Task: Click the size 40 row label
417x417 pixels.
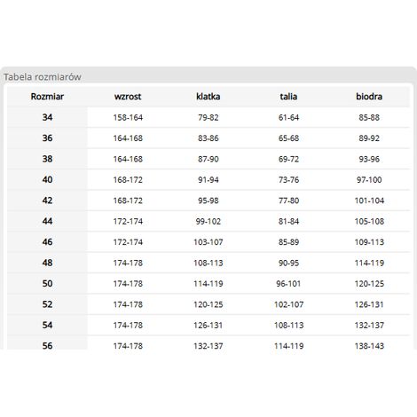Action: (47, 179)
